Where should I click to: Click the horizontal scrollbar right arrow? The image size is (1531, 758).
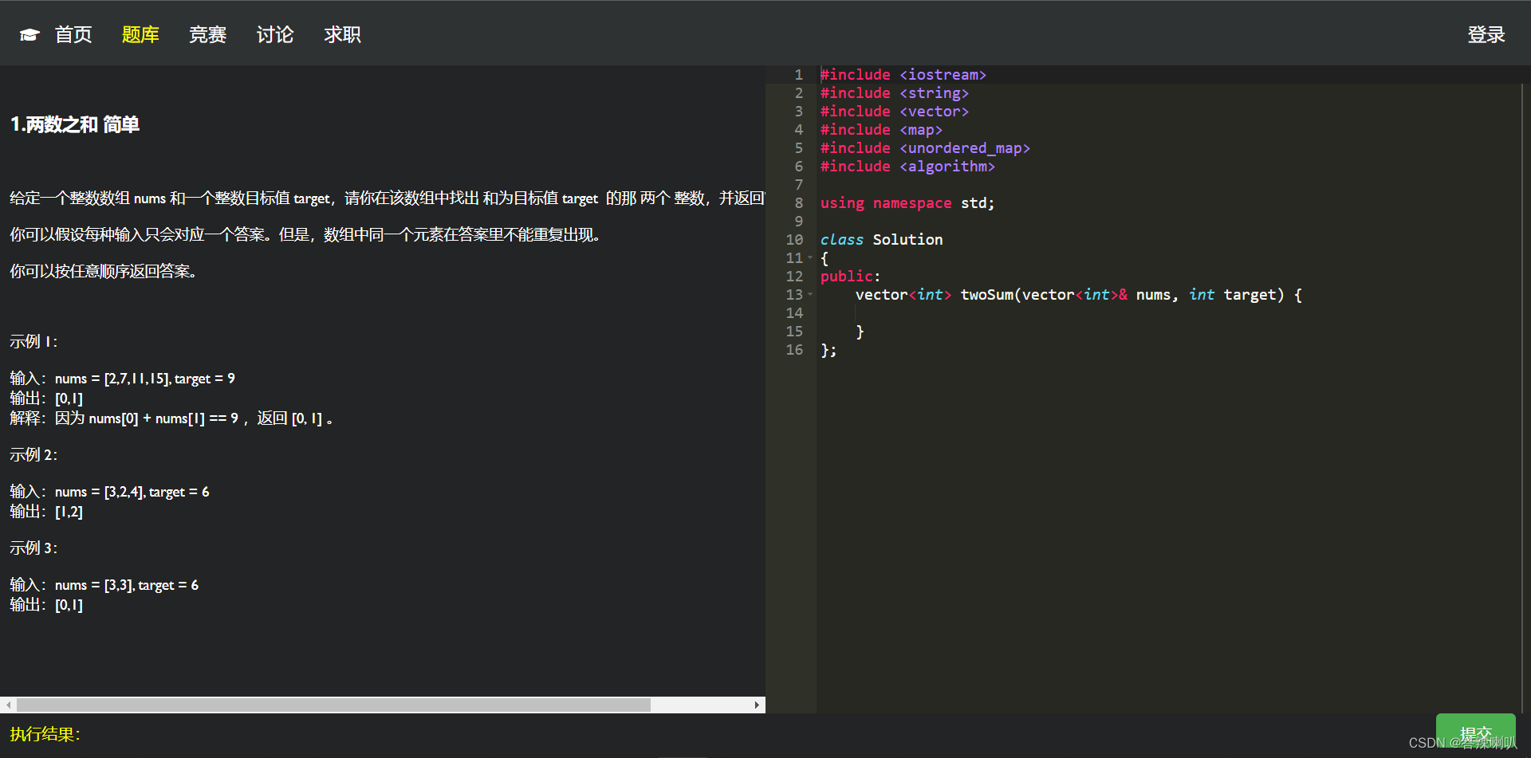pos(757,705)
